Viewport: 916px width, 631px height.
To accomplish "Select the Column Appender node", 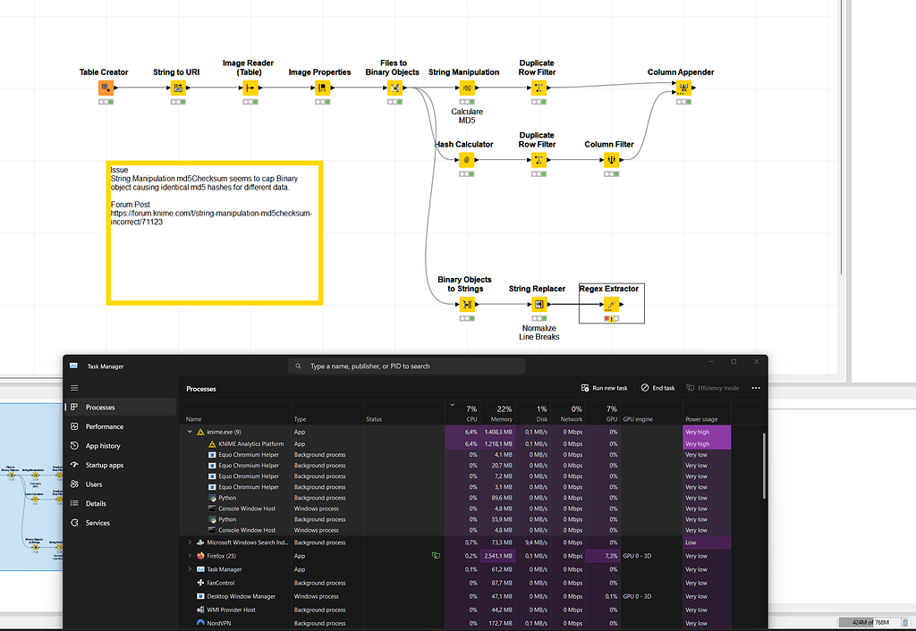I will pos(683,88).
